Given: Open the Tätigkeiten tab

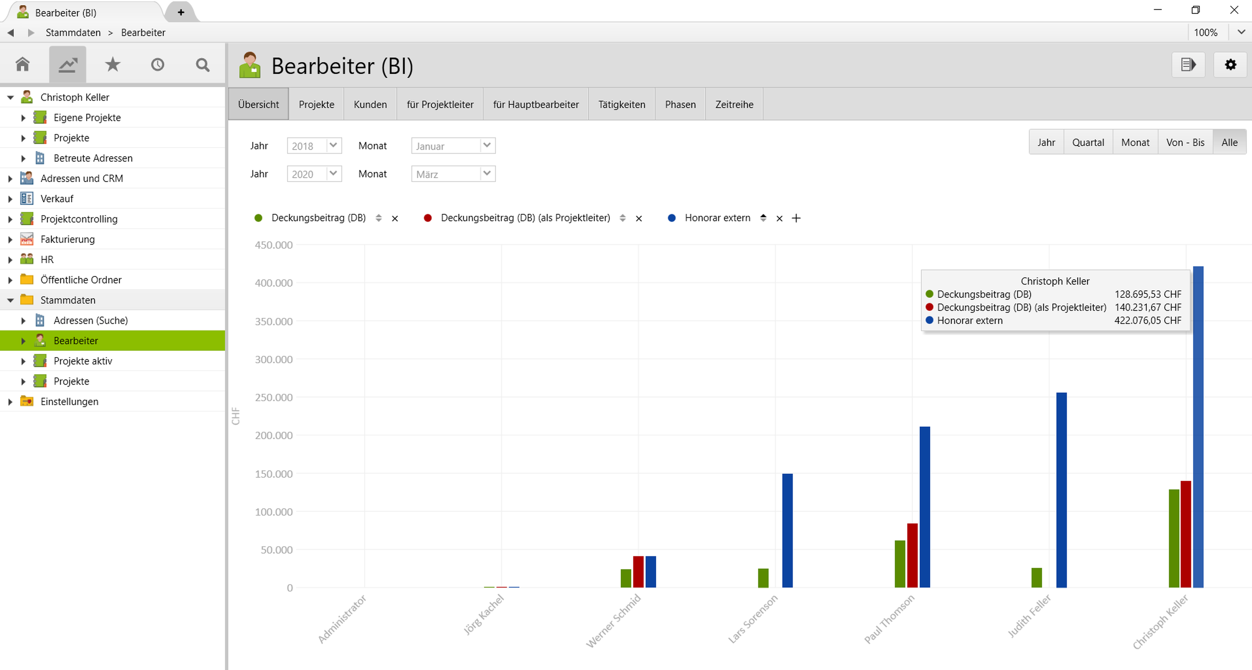Looking at the screenshot, I should (x=621, y=104).
